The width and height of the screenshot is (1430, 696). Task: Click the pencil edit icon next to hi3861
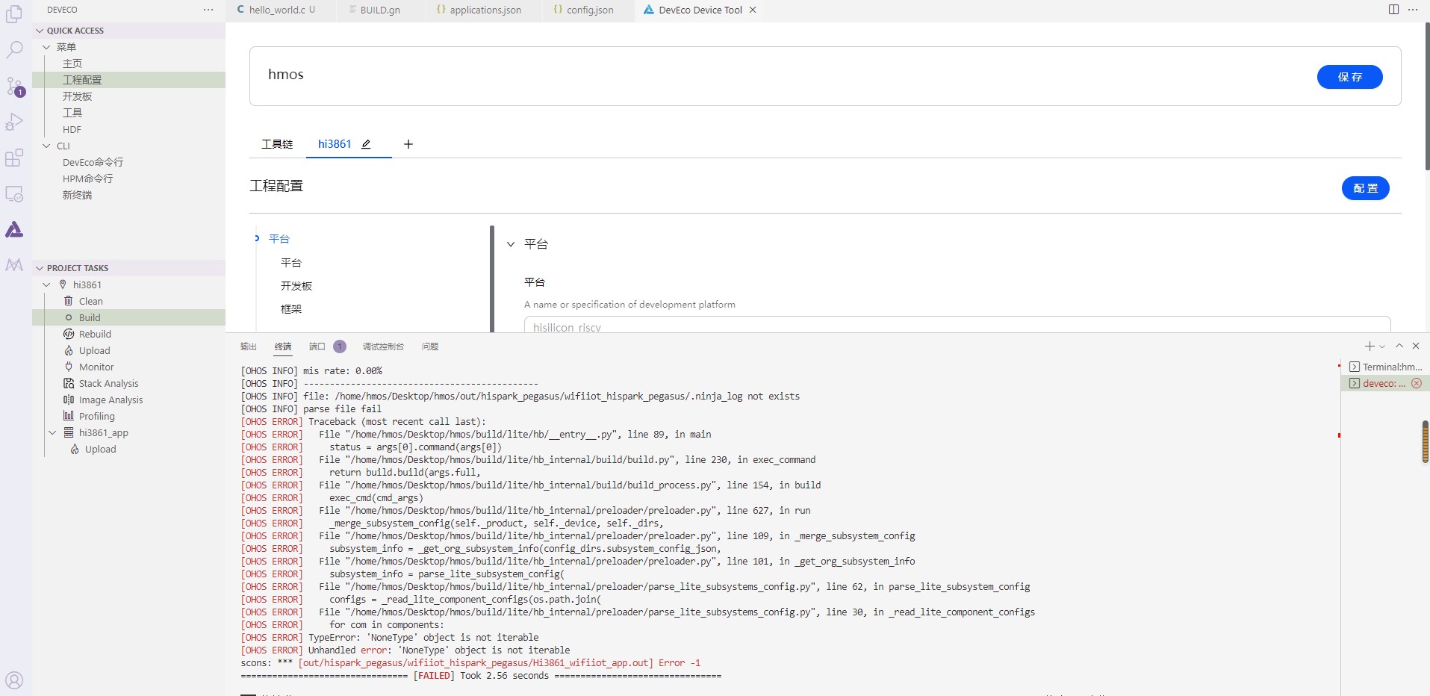point(366,144)
